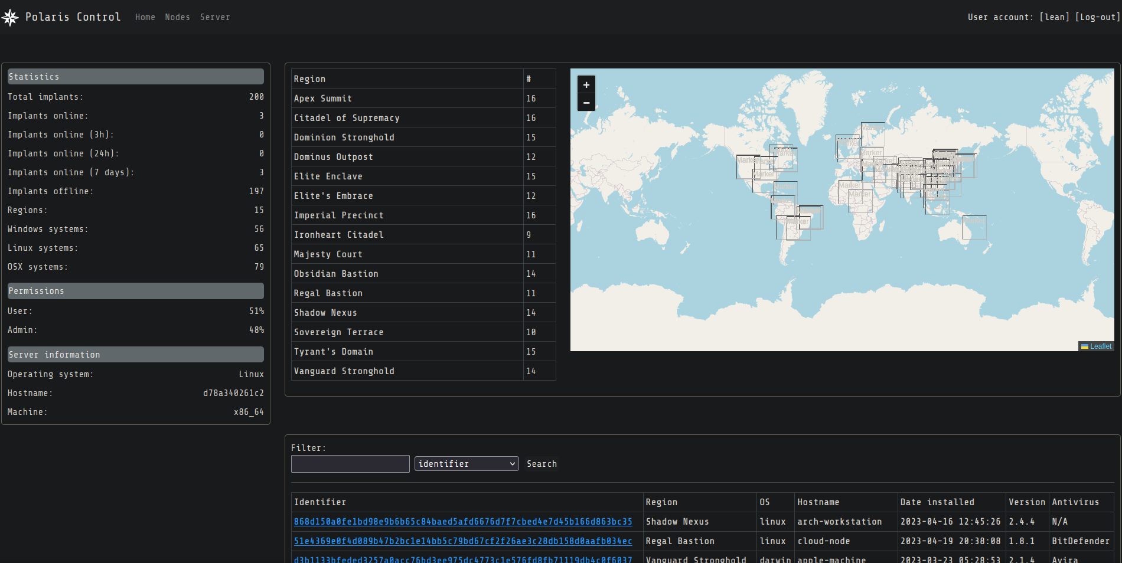Click the Hostname value d78a340261c2
Image resolution: width=1122 pixels, height=563 pixels.
(233, 393)
